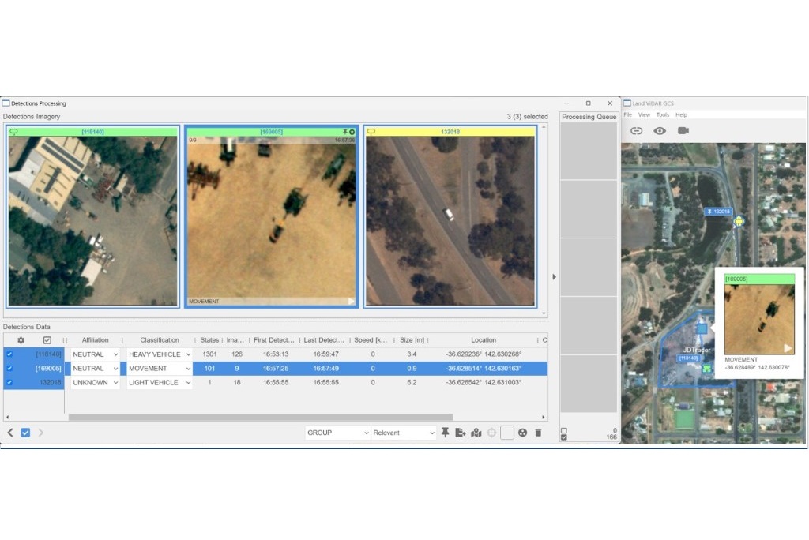Delete selection using the trash icon
Viewport: 809px width, 540px height.
539,433
